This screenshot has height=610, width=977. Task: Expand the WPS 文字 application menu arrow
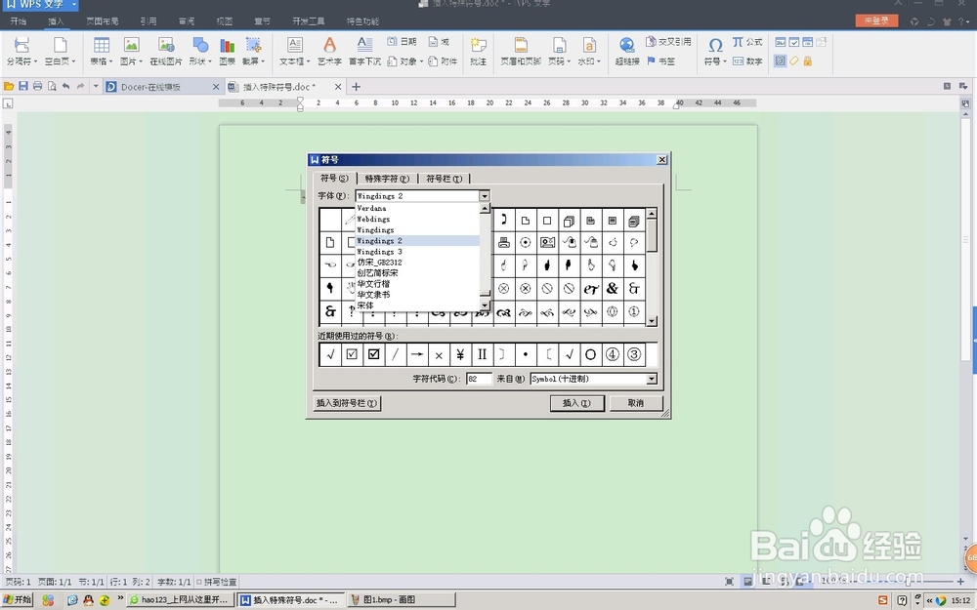(73, 4)
